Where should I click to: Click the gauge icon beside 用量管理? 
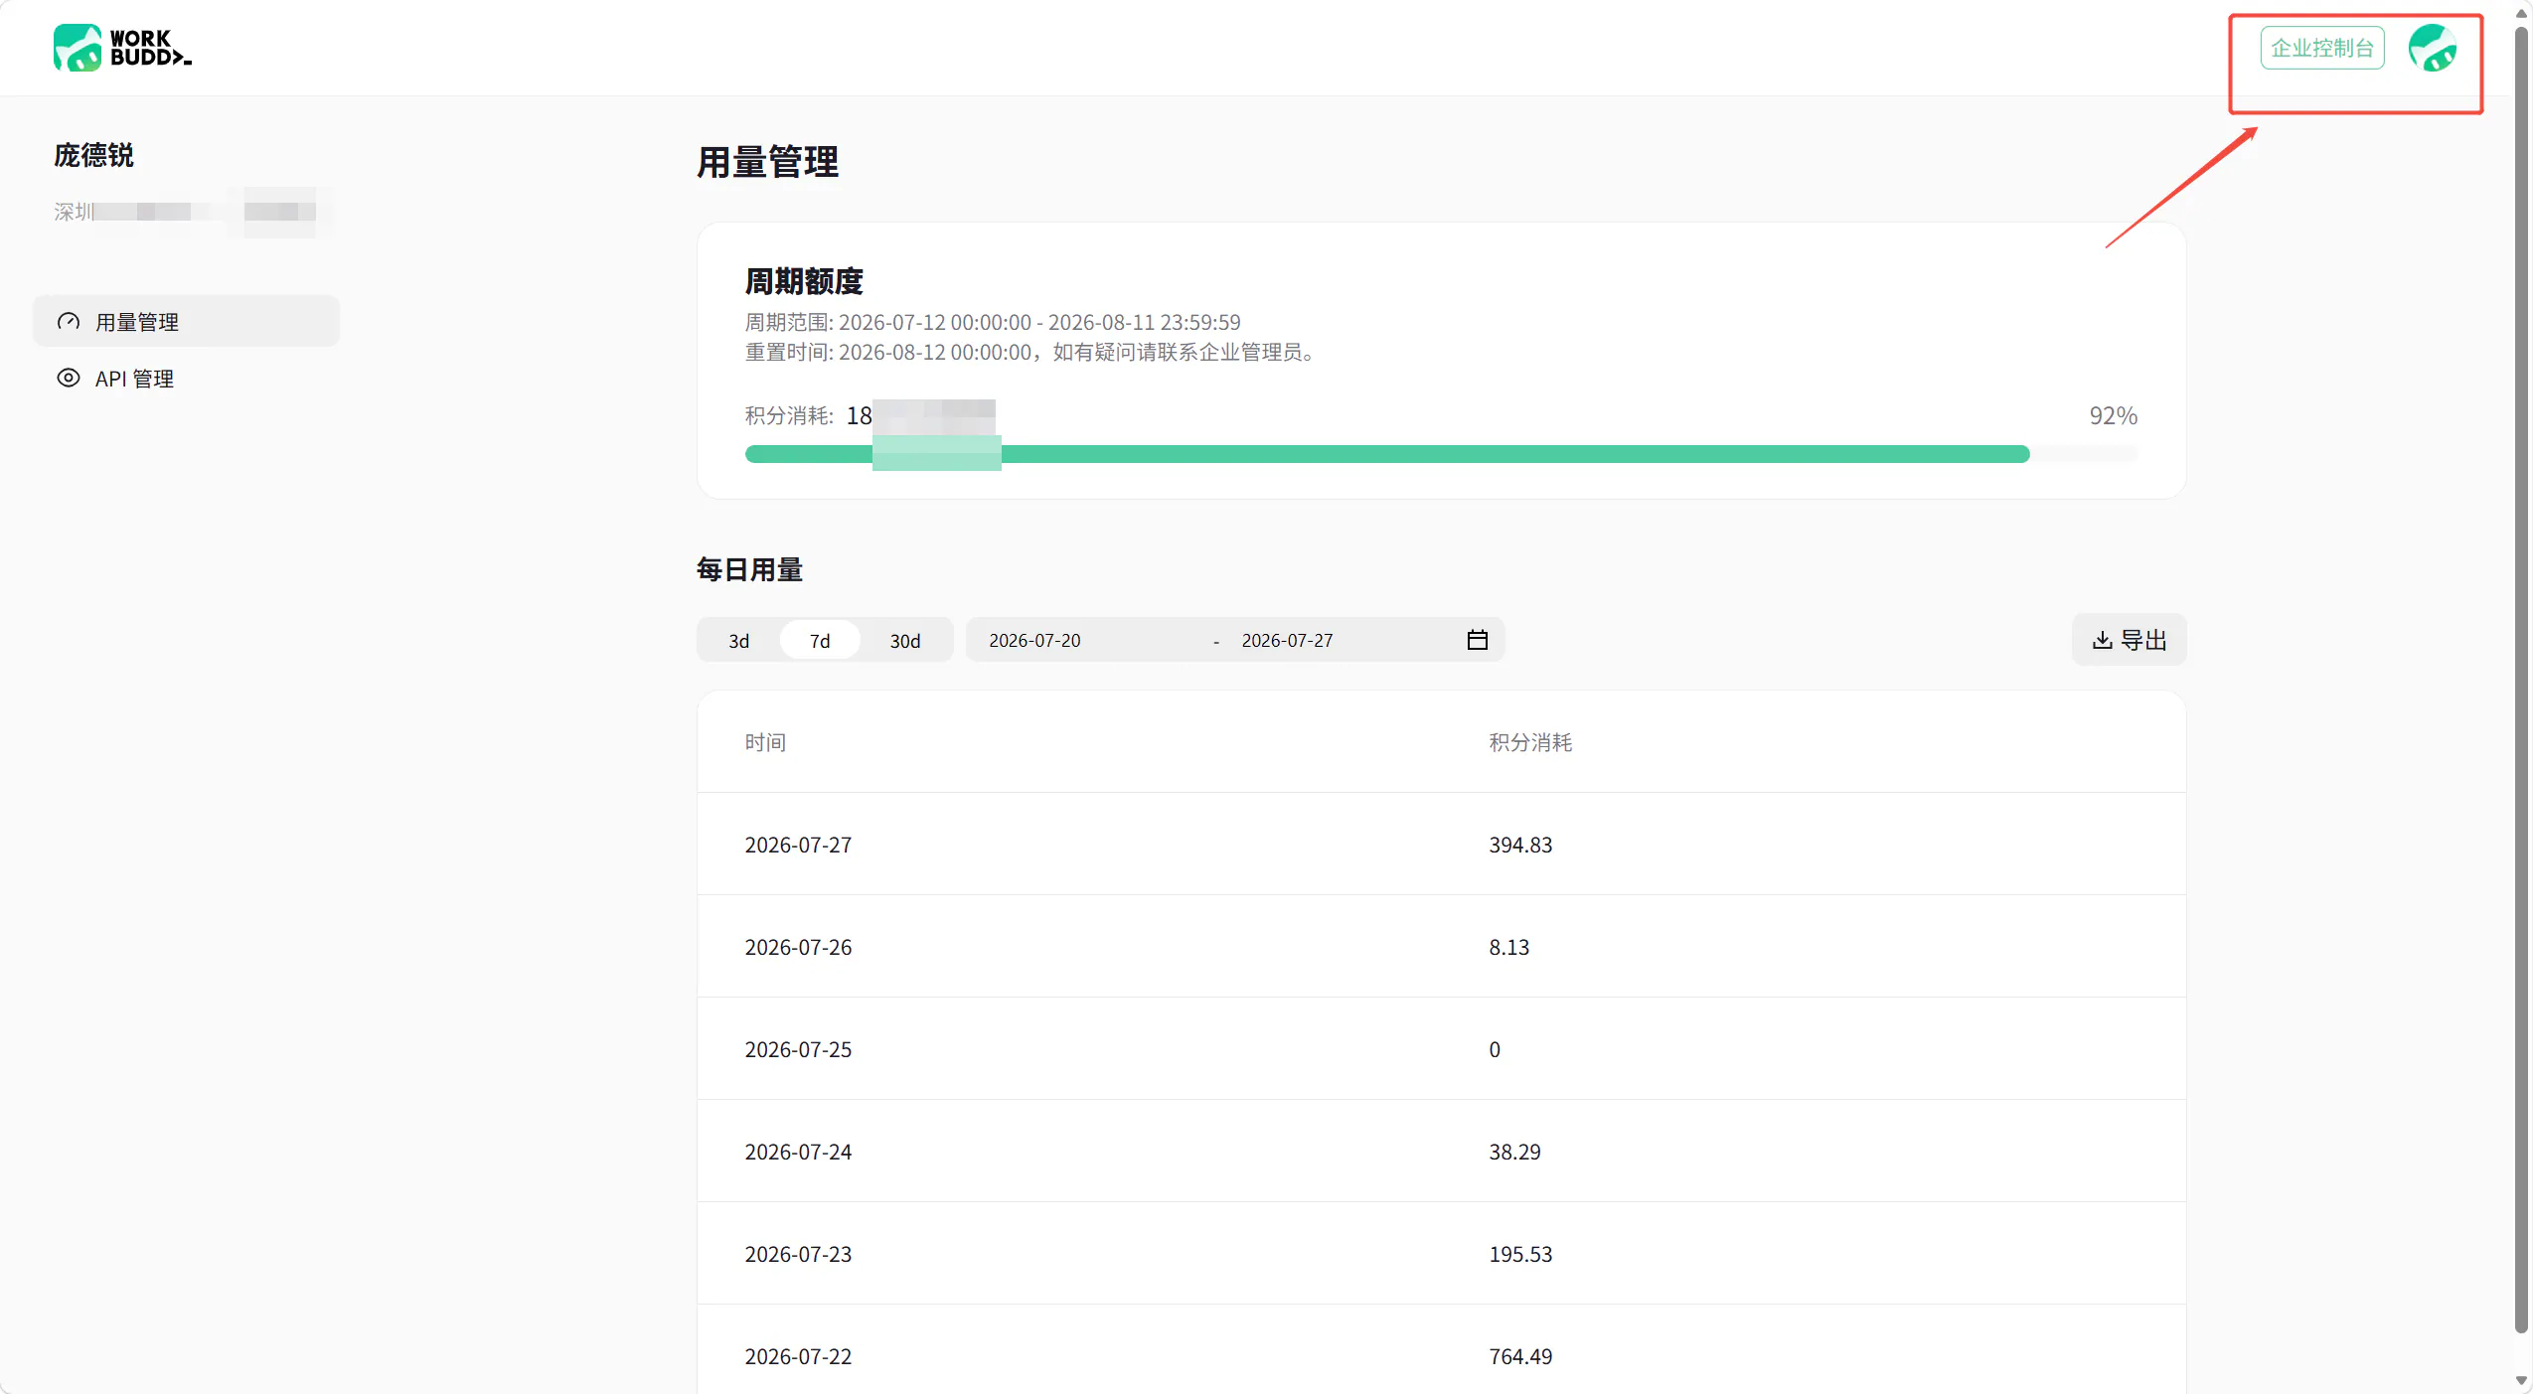(69, 321)
